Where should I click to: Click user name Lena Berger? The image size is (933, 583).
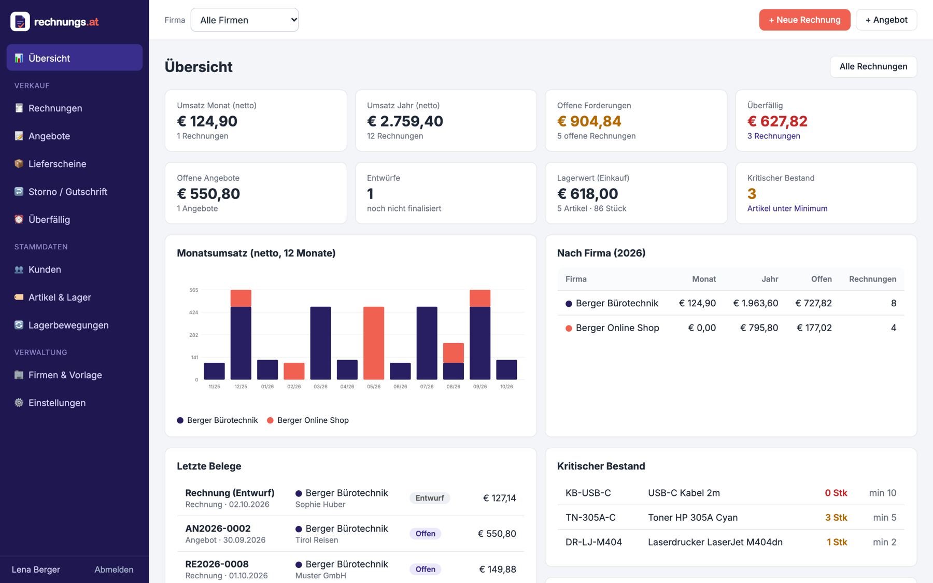(36, 569)
